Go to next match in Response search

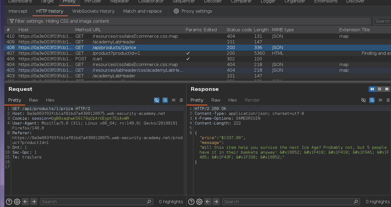click(216, 202)
